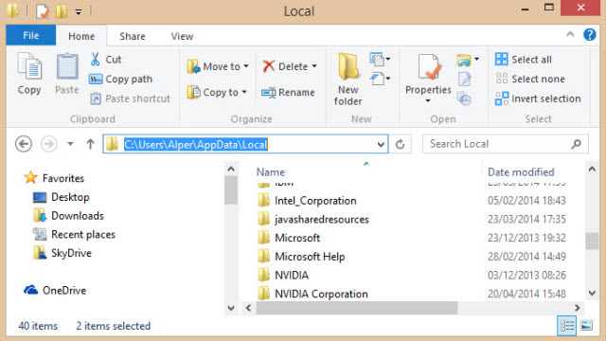Open Recent places in navigation pane
Screen dimensions: 606x341
tap(74, 234)
